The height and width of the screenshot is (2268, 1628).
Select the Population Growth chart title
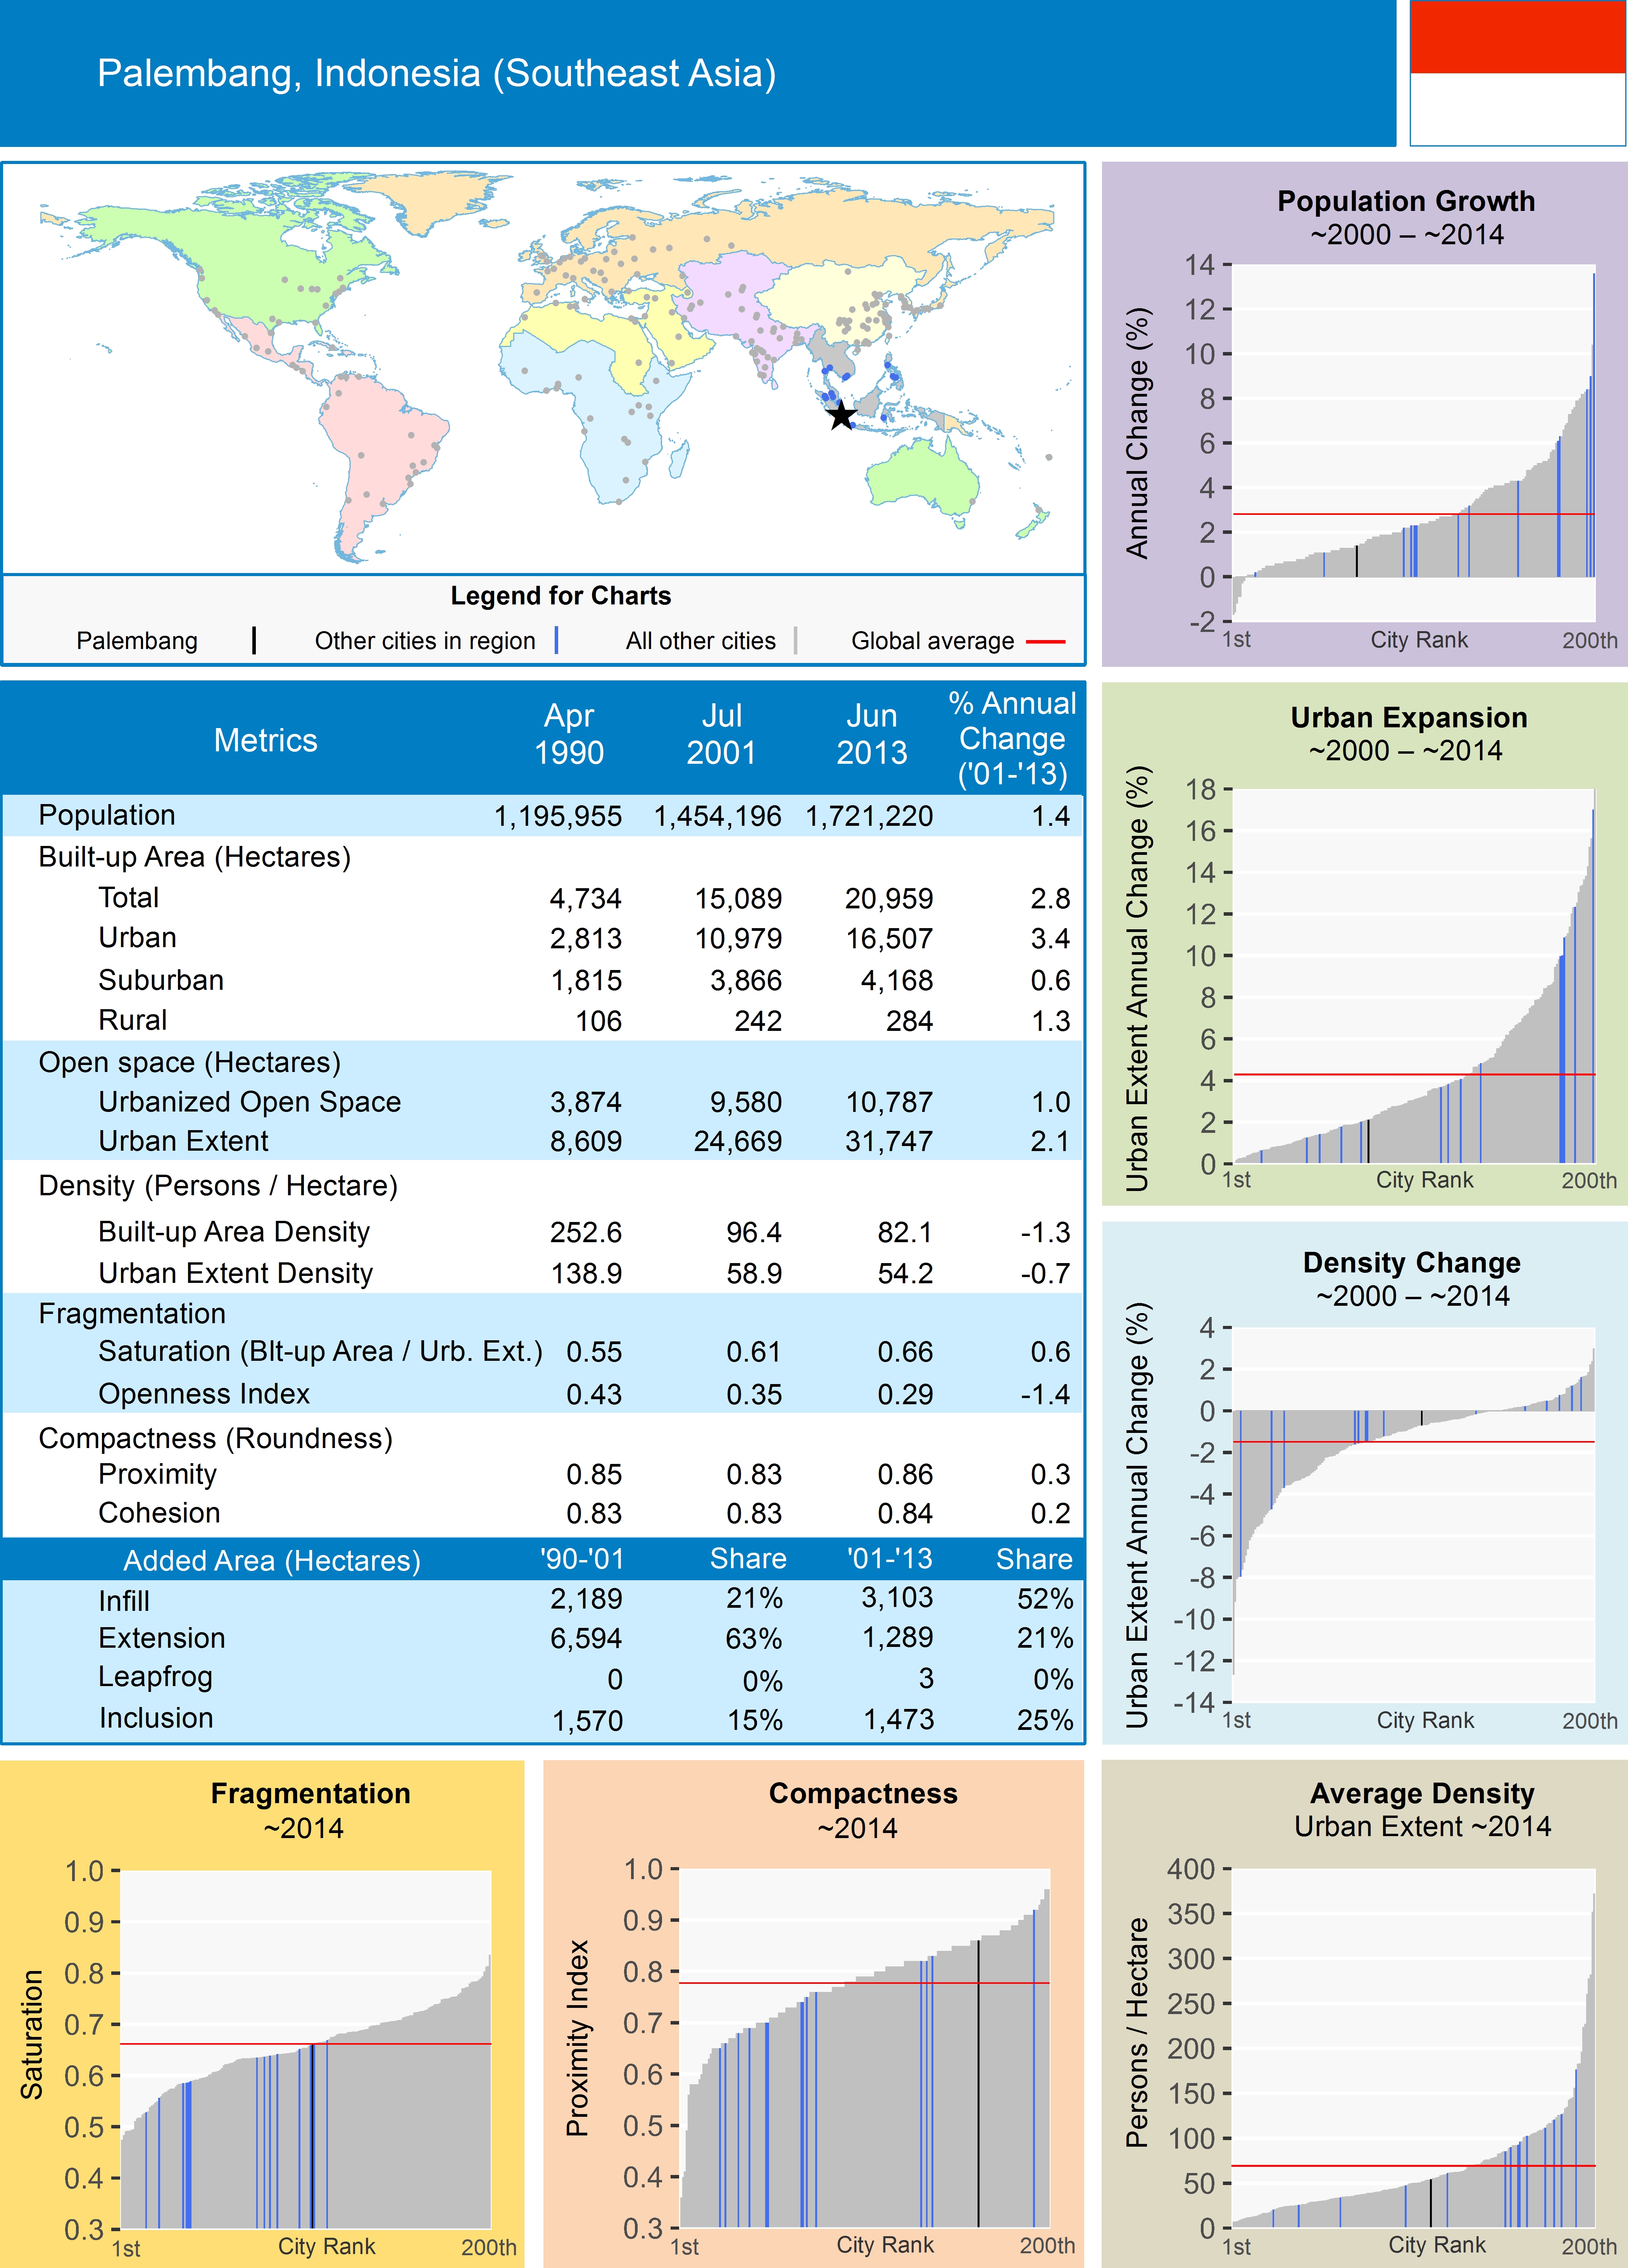tap(1405, 201)
